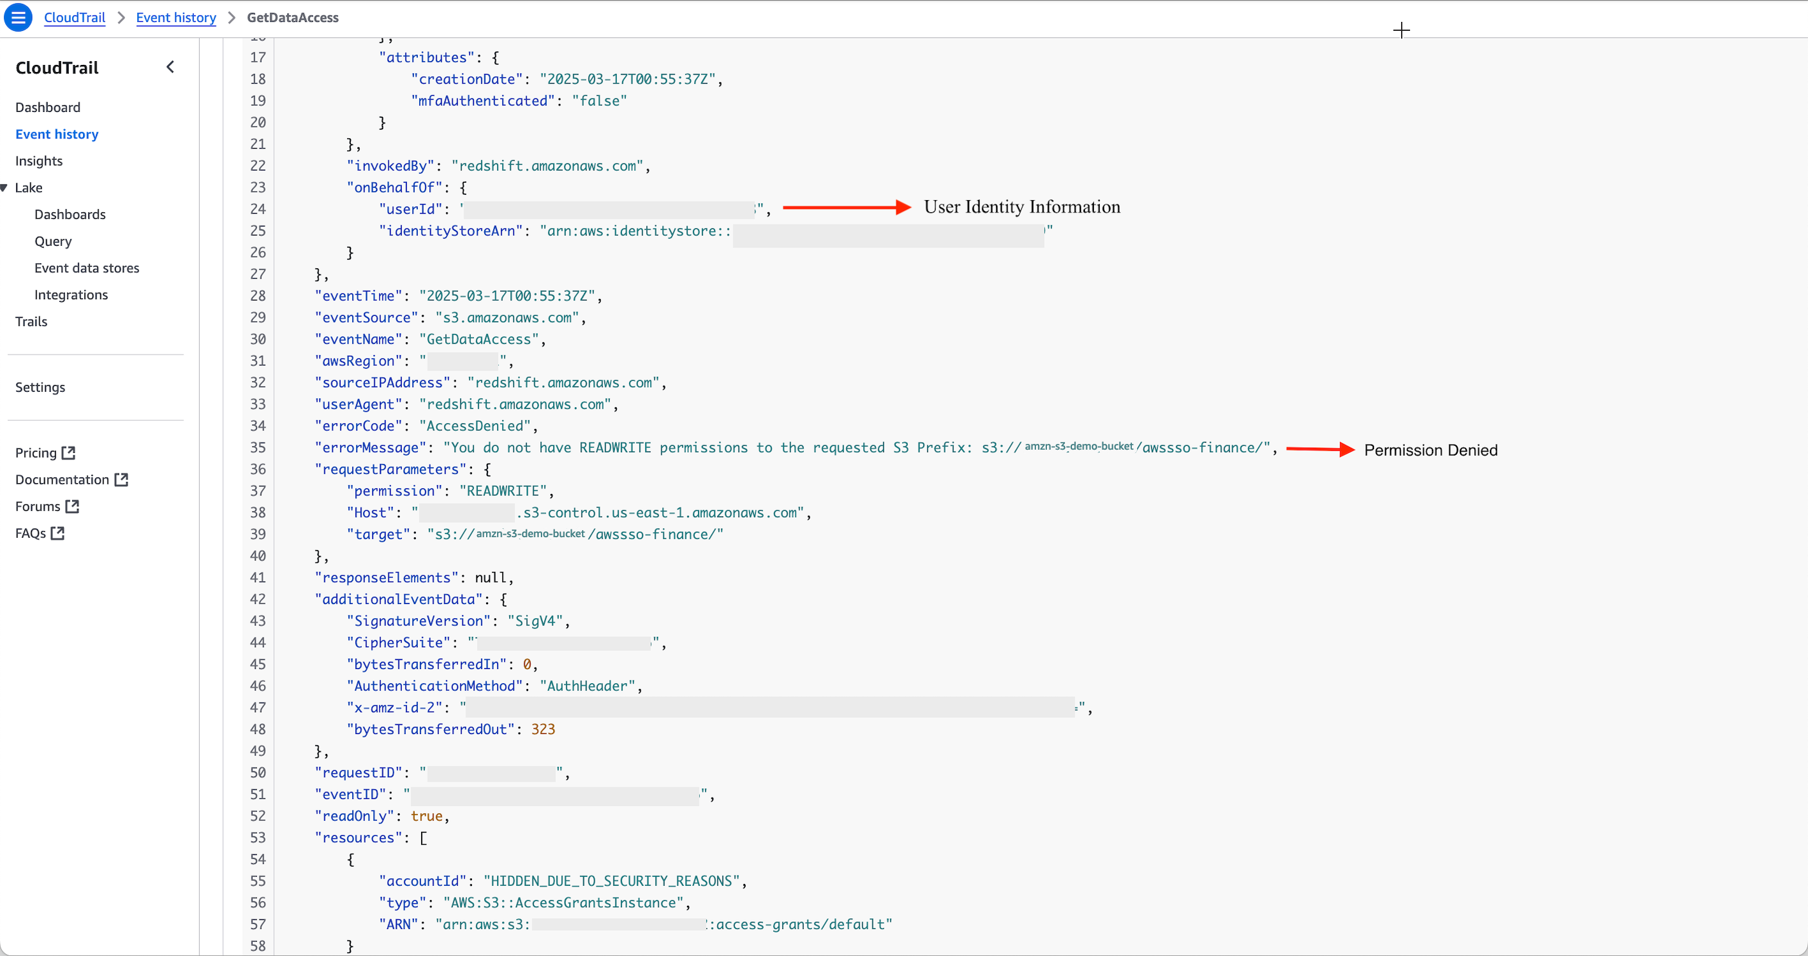Open Dashboard in the sidebar

pyautogui.click(x=48, y=107)
